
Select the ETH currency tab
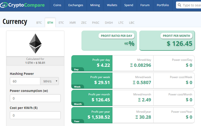(50, 23)
